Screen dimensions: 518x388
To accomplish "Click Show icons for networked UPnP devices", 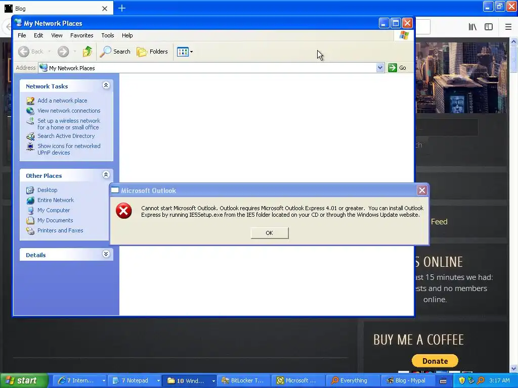I will (x=69, y=150).
